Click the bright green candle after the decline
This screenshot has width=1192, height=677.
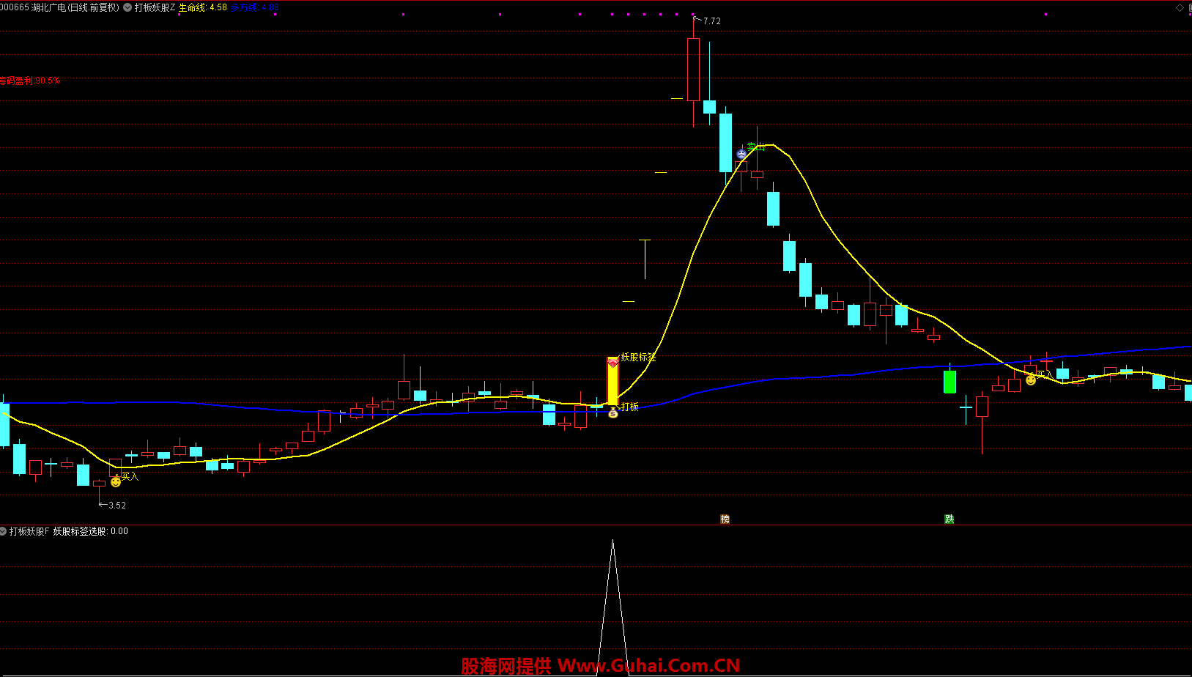pyautogui.click(x=949, y=382)
